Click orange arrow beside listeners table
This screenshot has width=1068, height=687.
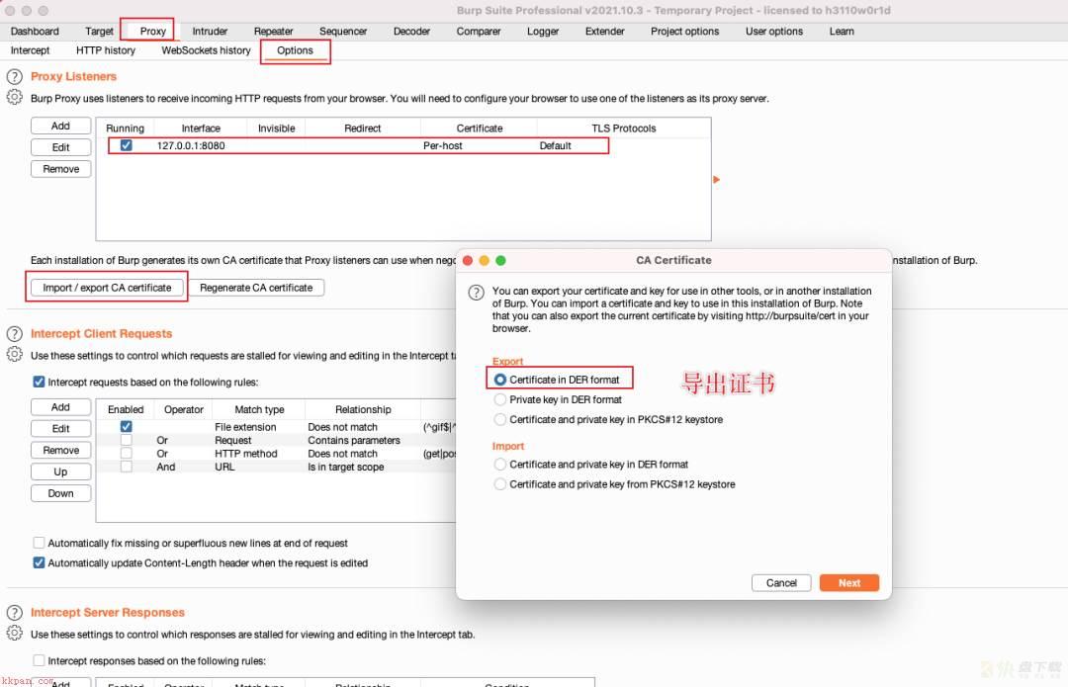pyautogui.click(x=716, y=180)
